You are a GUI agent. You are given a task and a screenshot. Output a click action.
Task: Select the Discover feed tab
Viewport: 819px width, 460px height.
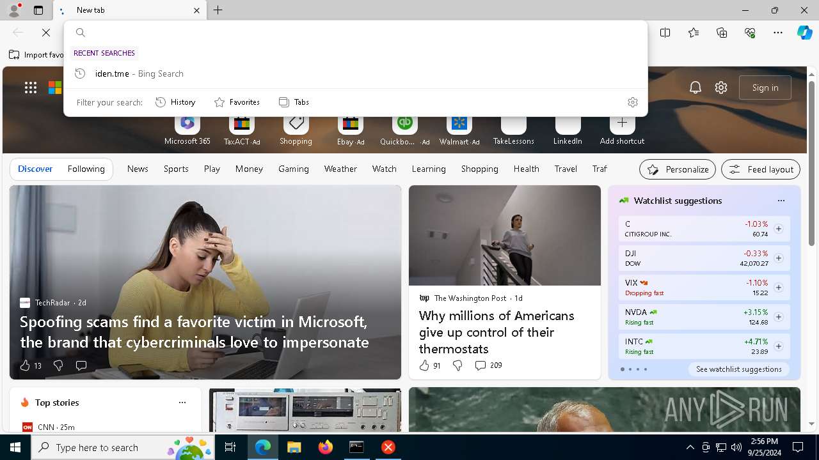35,169
